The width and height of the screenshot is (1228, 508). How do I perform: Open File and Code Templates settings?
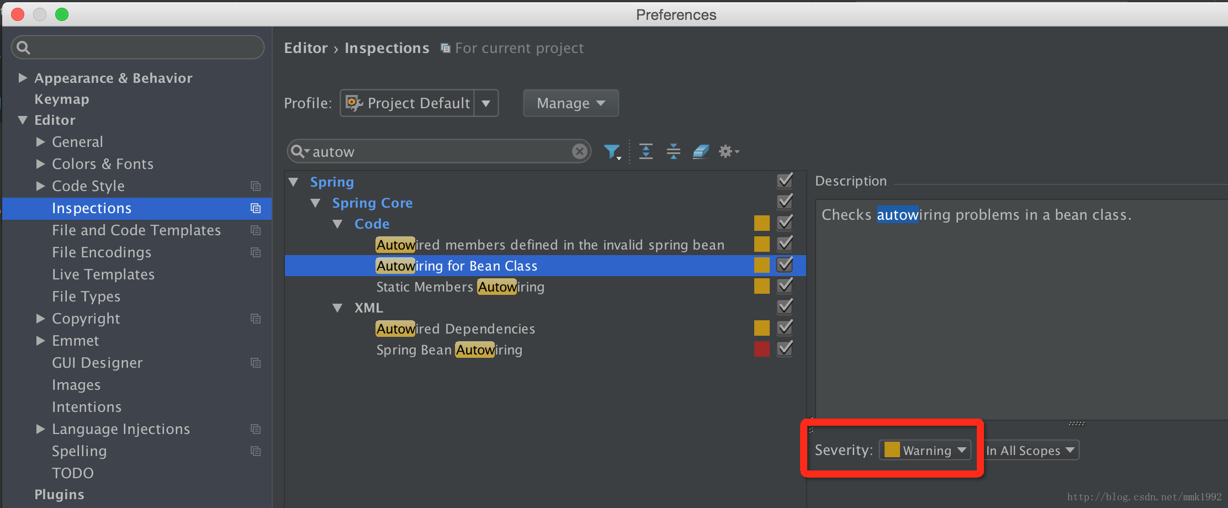(x=136, y=230)
